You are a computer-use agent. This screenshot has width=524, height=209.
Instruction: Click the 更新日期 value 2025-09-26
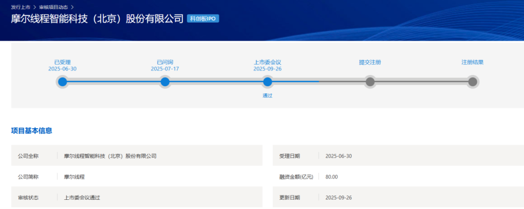point(338,197)
